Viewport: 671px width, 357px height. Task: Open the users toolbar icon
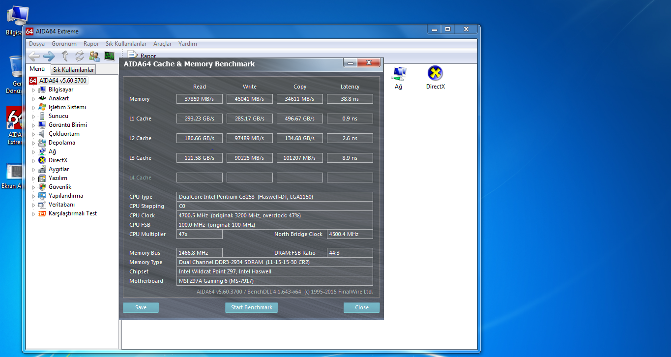click(x=94, y=56)
